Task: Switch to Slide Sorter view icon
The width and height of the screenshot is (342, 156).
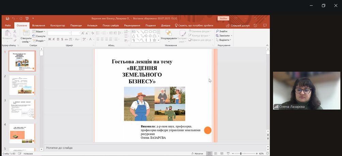Action: [216, 154]
